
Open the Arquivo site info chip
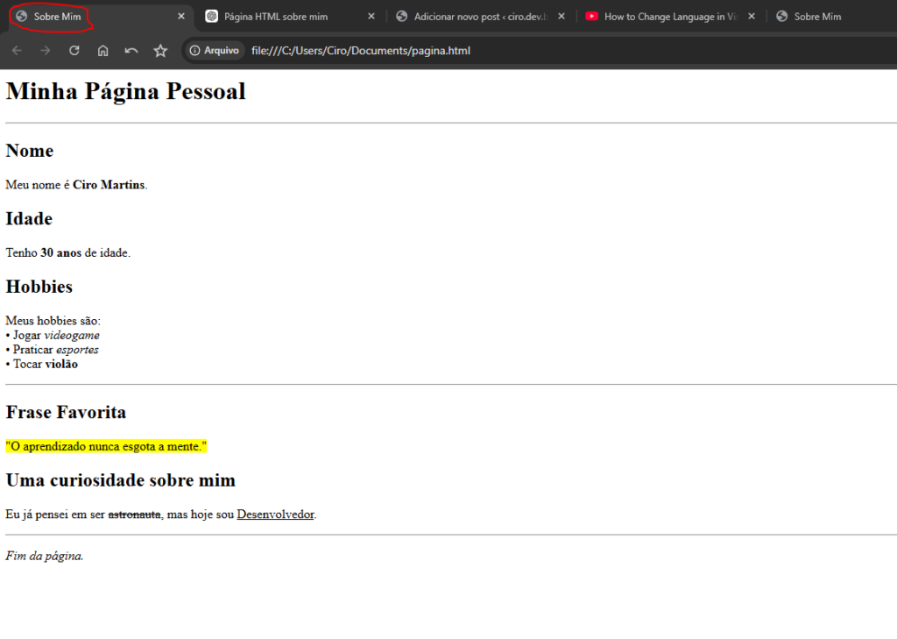point(215,51)
